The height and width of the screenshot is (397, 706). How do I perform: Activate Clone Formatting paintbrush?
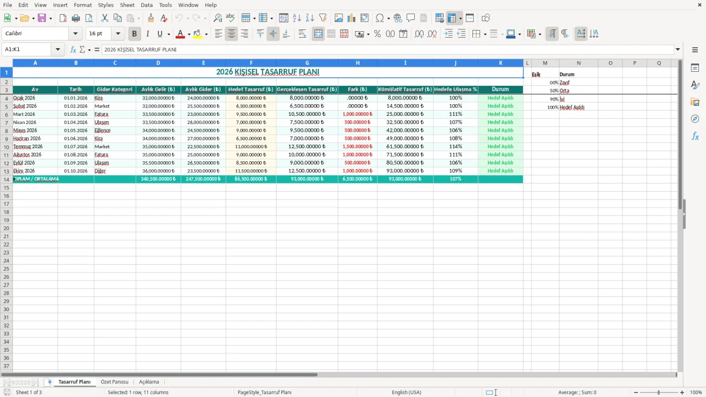click(x=151, y=18)
